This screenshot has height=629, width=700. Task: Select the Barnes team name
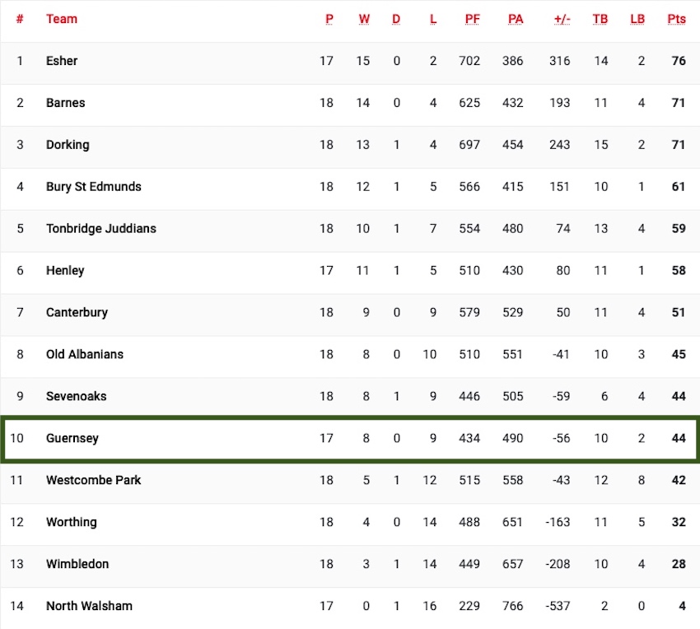66,103
